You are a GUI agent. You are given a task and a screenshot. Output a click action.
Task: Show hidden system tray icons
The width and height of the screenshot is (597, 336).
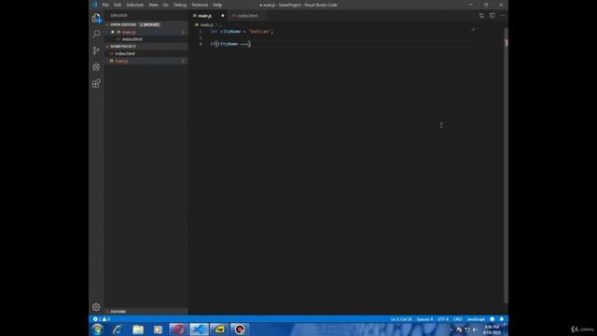451,329
